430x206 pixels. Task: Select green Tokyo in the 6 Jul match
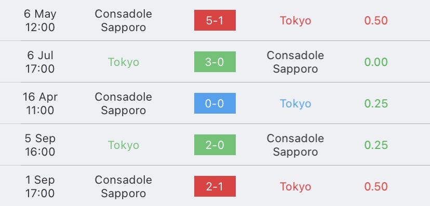point(124,62)
